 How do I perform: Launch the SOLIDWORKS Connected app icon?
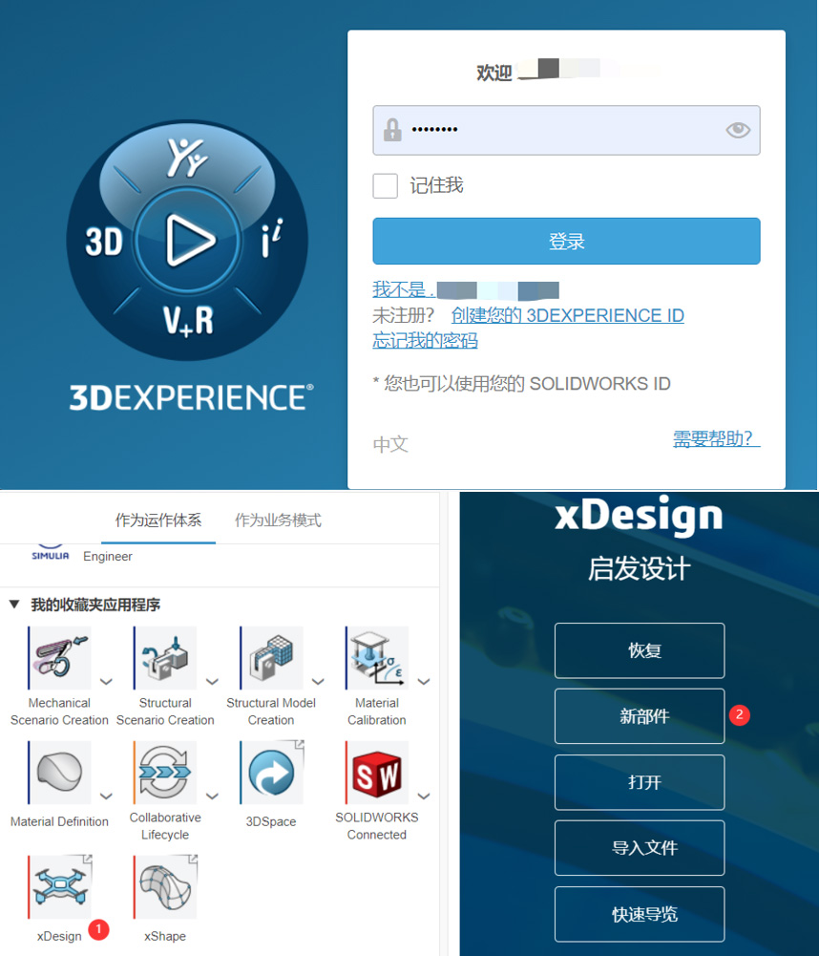point(377,772)
